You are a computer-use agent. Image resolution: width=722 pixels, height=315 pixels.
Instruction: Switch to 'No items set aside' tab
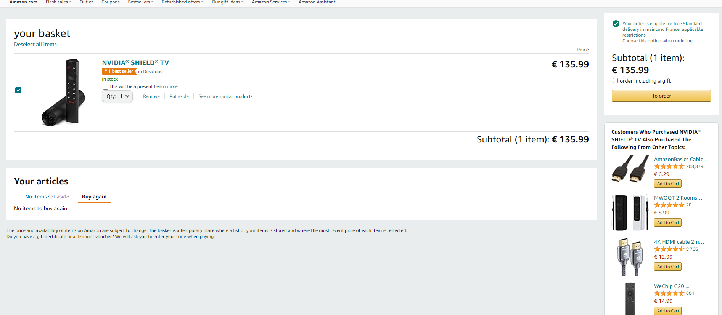pos(47,197)
